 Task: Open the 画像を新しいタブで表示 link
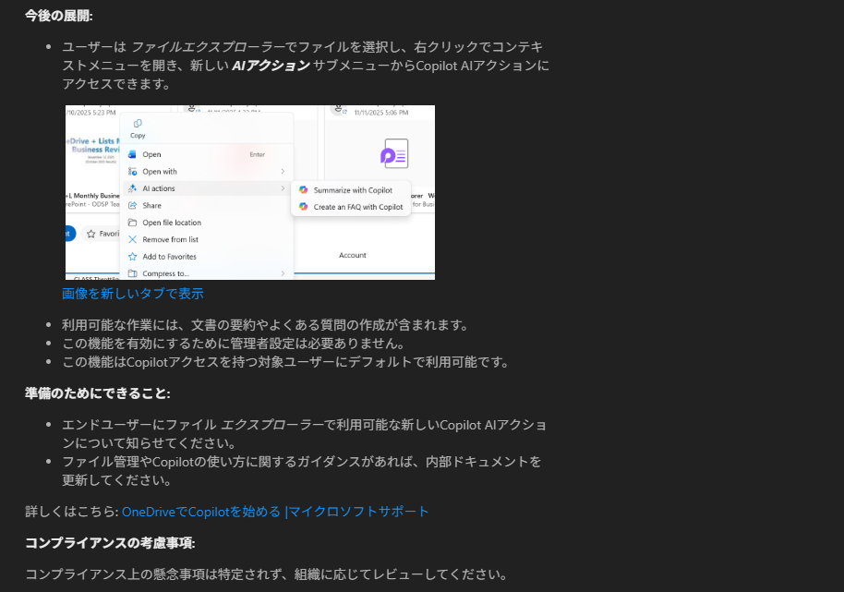(x=133, y=294)
